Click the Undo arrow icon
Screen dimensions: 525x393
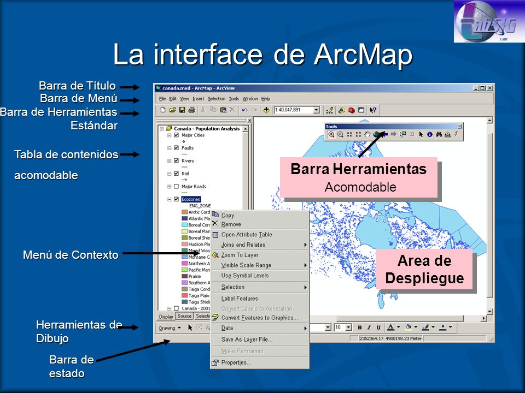tap(245, 110)
